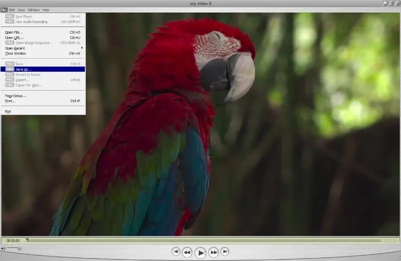
Task: Choose Open Image Sequence... entry
Action: pyautogui.click(x=43, y=43)
